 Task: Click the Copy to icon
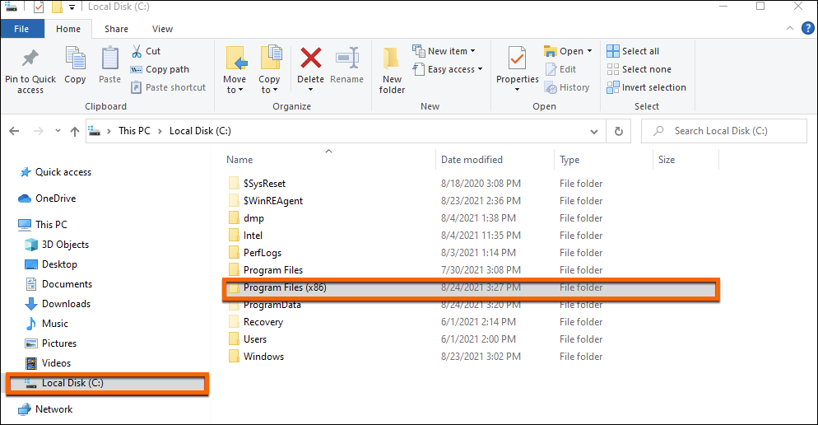tap(270, 58)
